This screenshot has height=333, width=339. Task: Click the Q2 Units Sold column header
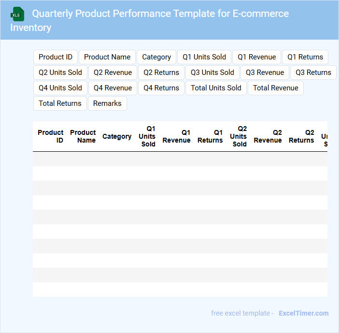tap(239, 136)
